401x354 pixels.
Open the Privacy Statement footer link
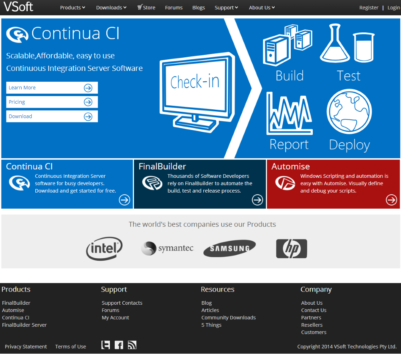26,347
